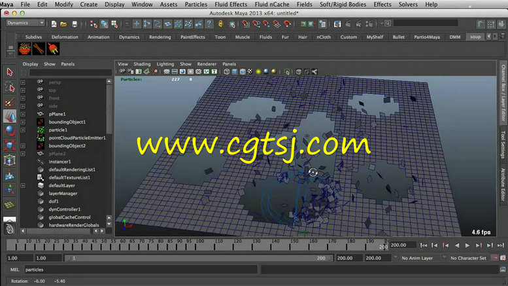Screen dimensions: 508x286
Task: Open the Dynamics menu set dropdown
Action: click(25, 23)
